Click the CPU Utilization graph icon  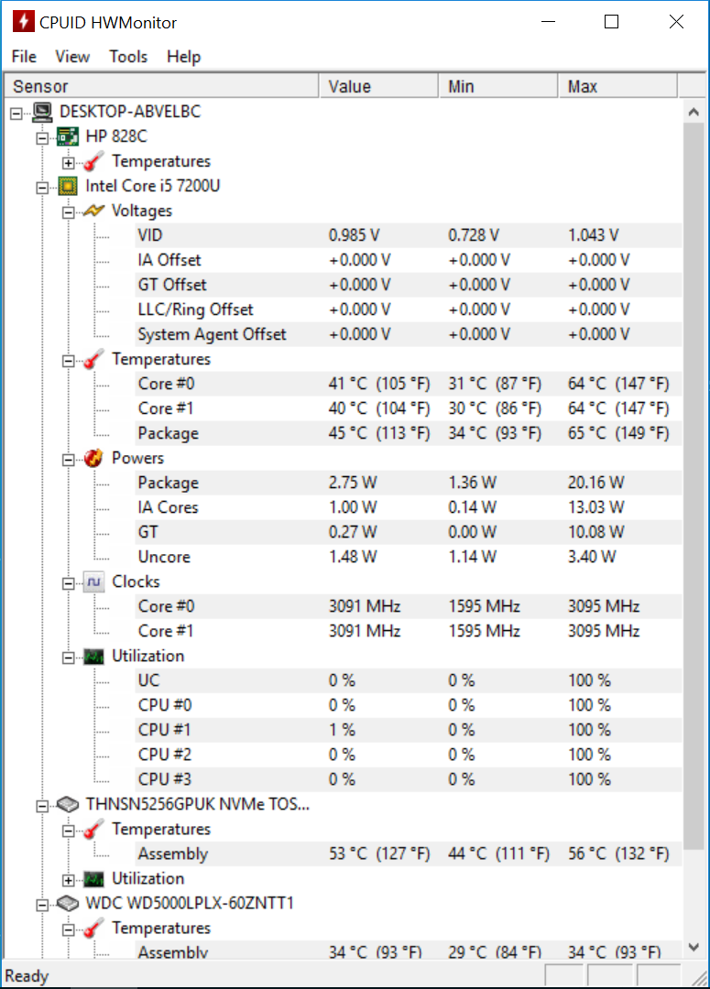(93, 657)
